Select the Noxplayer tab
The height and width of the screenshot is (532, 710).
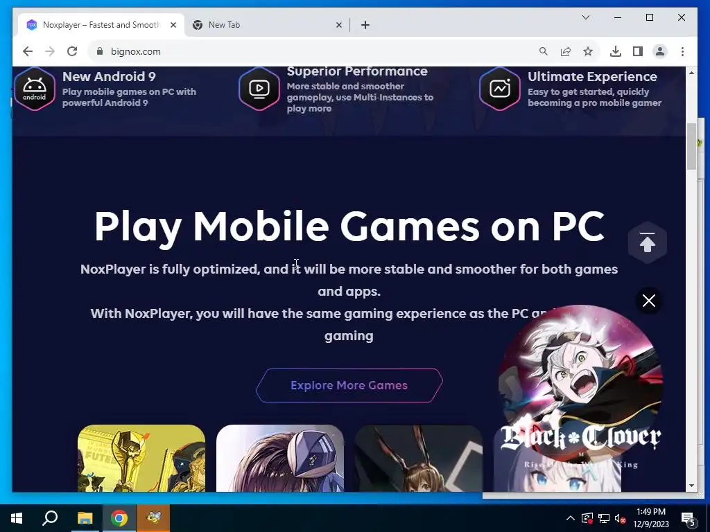click(x=101, y=25)
